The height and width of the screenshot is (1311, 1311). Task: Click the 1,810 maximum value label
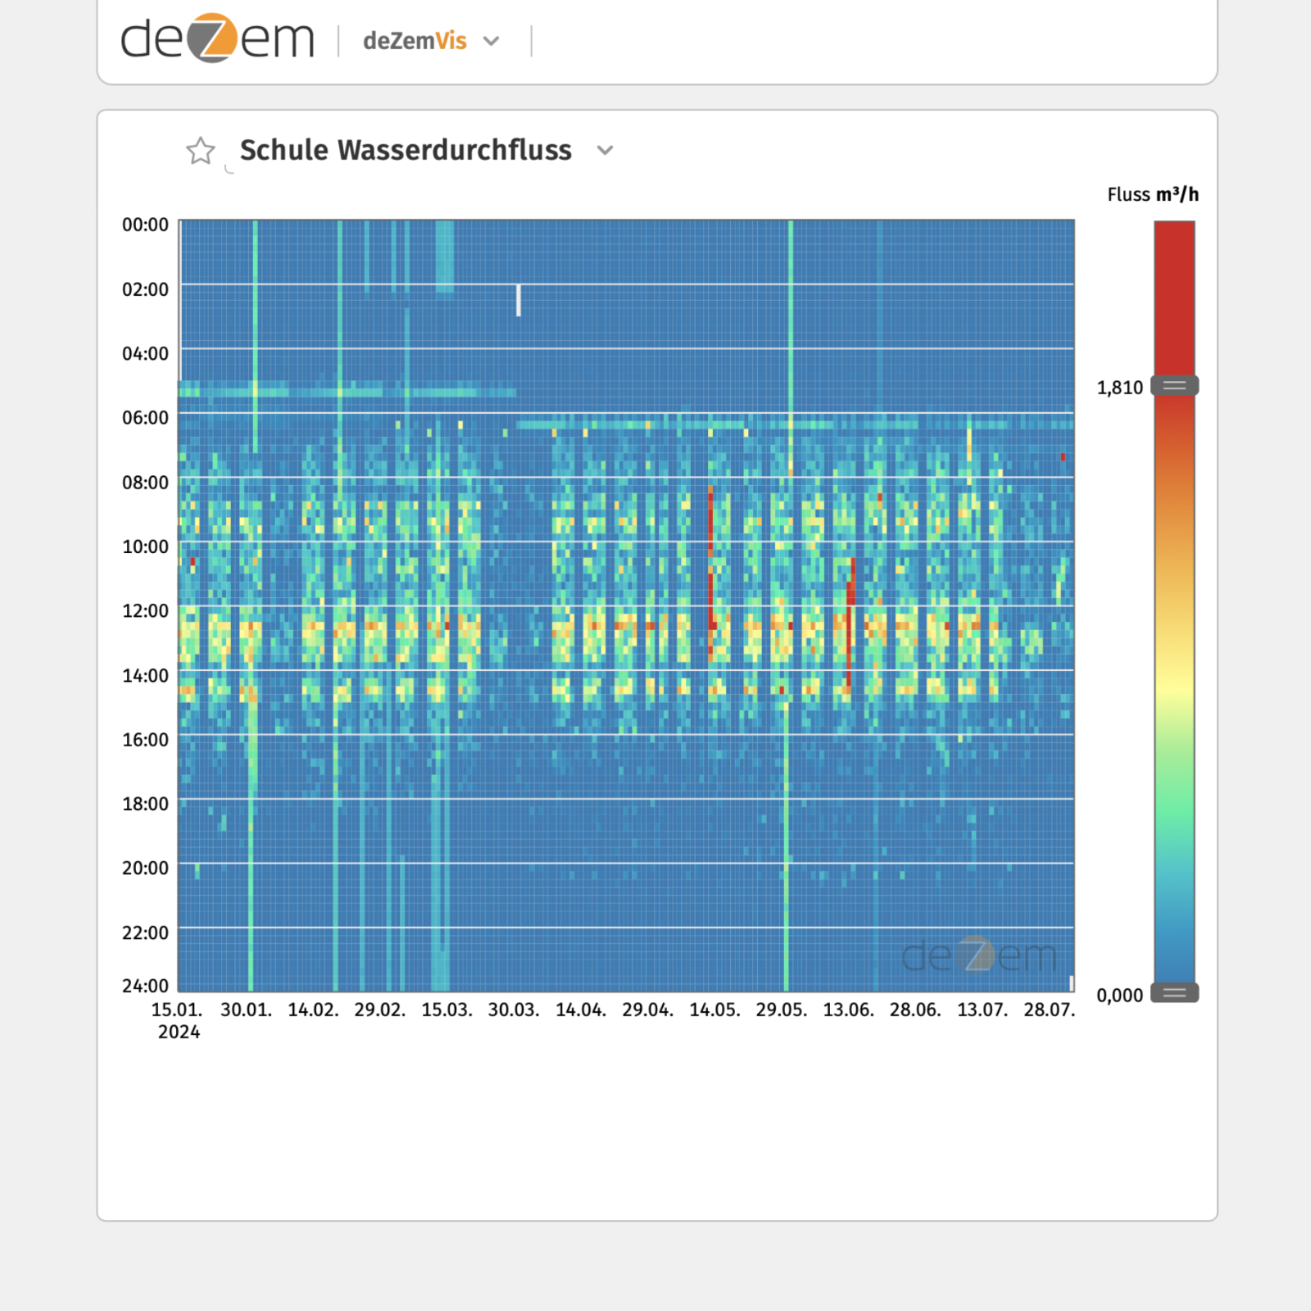[x=1119, y=388]
